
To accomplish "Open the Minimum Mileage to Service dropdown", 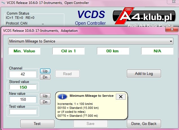I will pyautogui.click(x=91, y=41).
